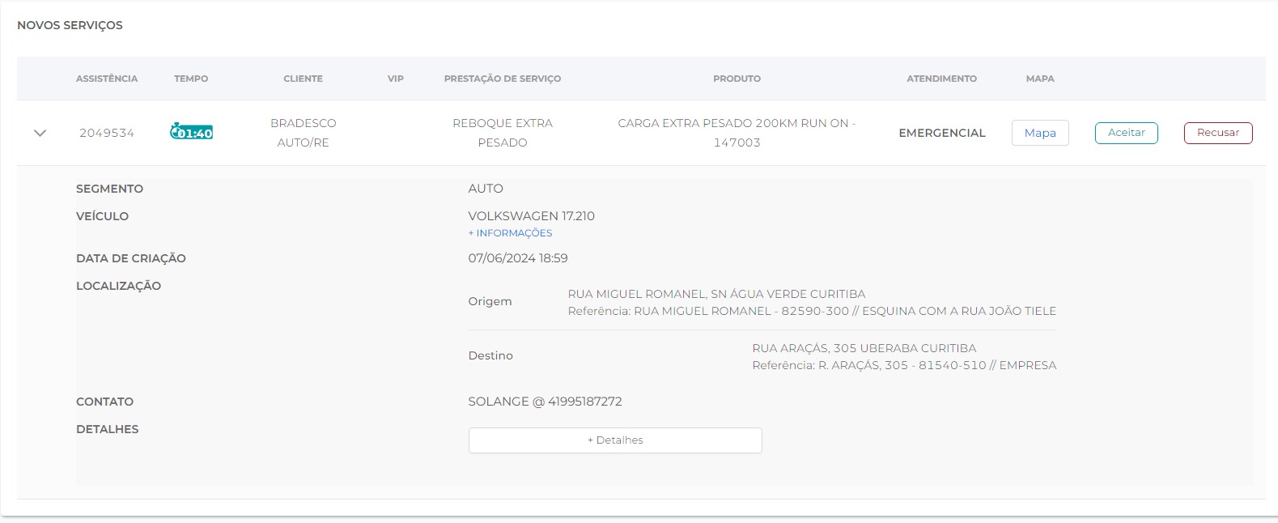Open the Mapa button
Screen dimensions: 1278x523
(x=1040, y=133)
